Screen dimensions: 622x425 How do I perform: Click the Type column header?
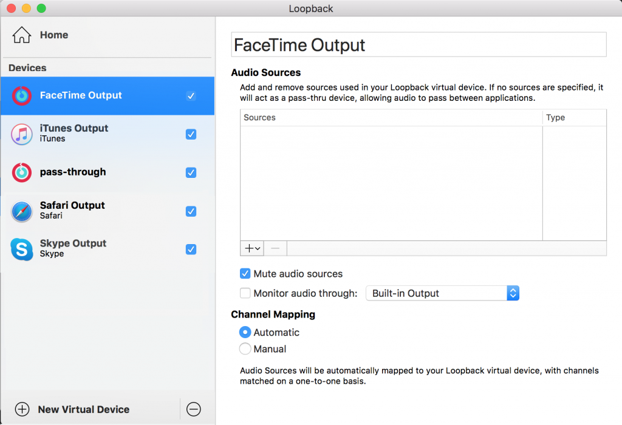[x=575, y=117]
